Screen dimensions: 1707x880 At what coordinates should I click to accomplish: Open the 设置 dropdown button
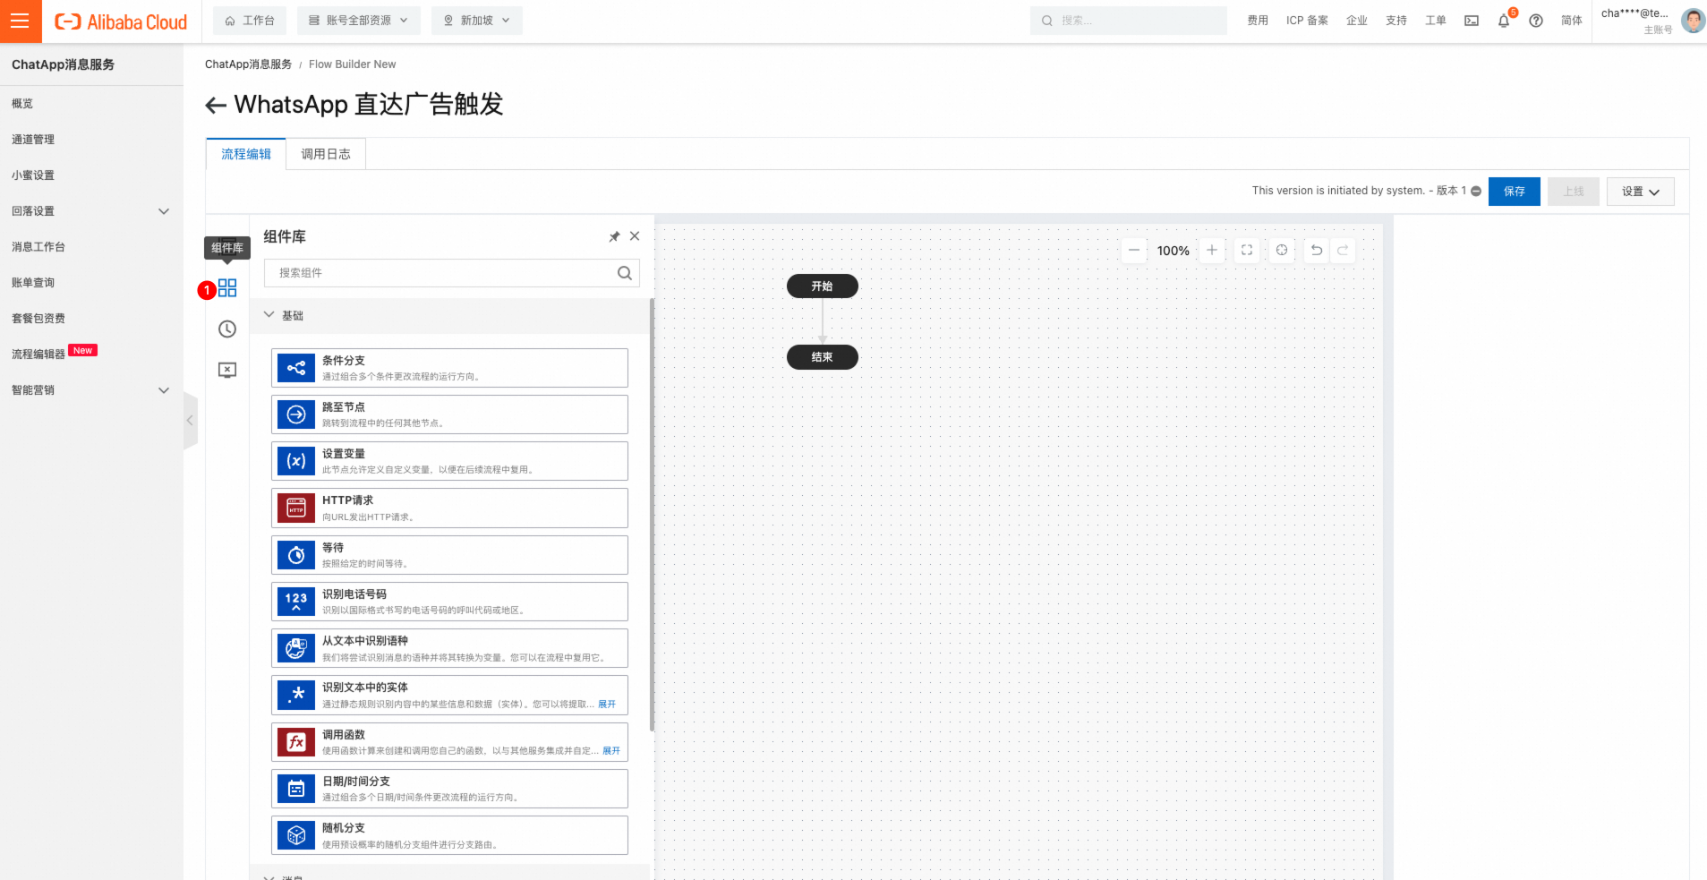pos(1640,192)
